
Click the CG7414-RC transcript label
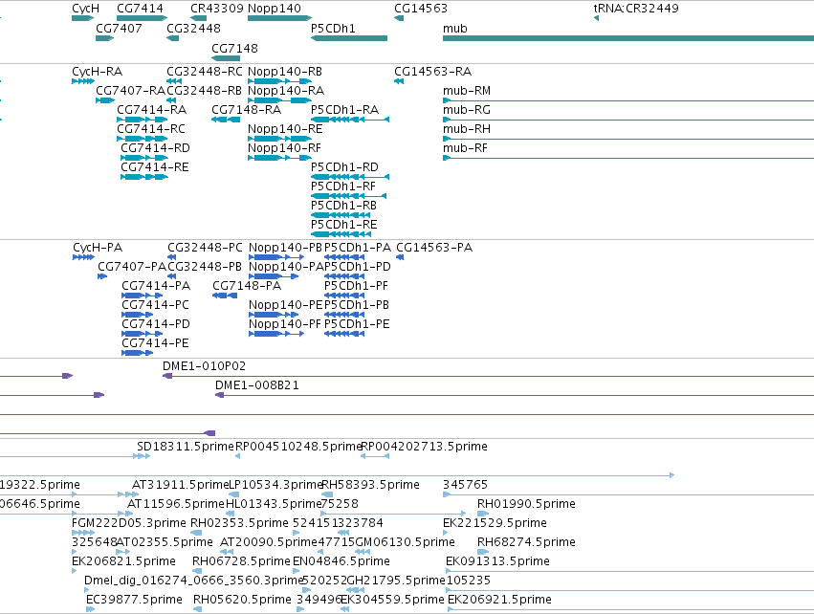(151, 129)
